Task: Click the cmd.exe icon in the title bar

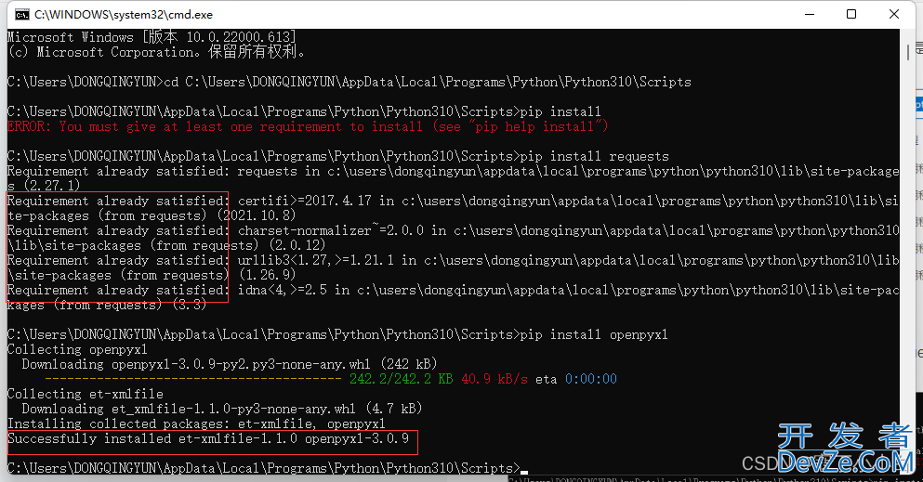Action: (21, 15)
